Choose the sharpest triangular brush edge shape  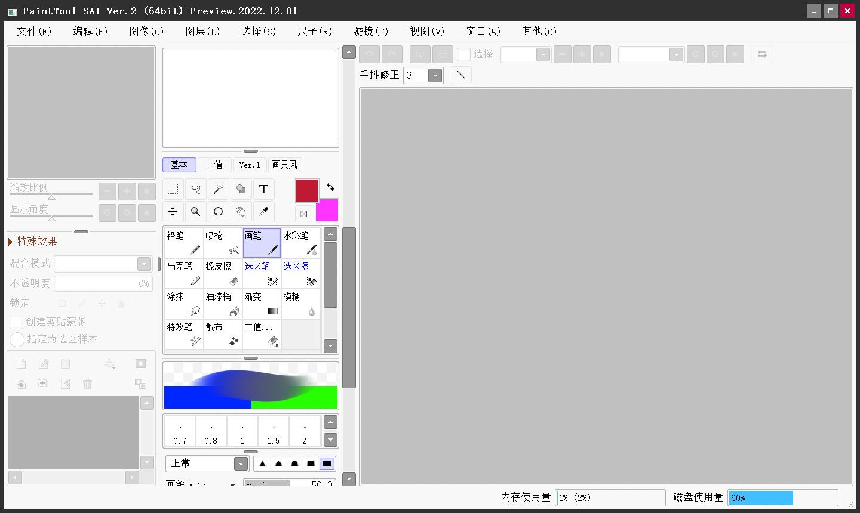pos(262,463)
